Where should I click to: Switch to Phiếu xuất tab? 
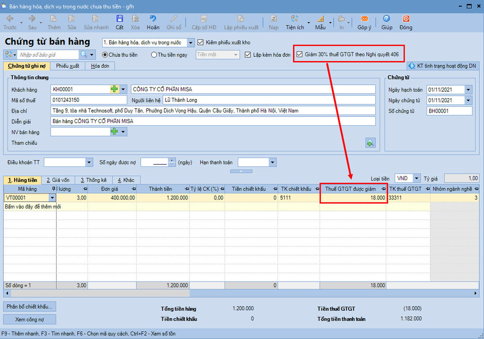[x=68, y=66]
